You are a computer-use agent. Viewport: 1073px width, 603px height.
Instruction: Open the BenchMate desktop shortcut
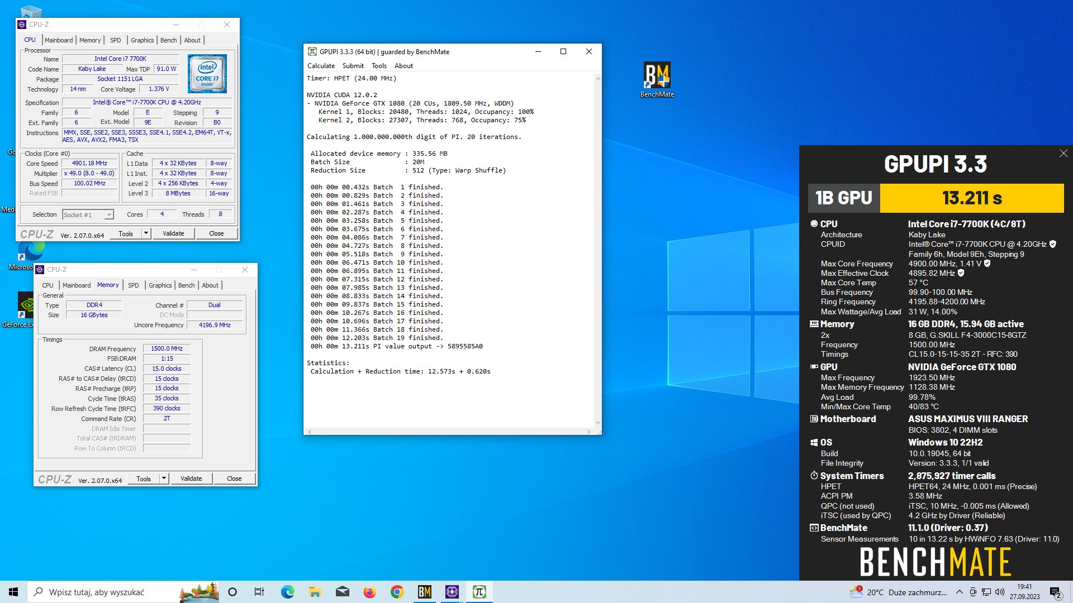657,80
